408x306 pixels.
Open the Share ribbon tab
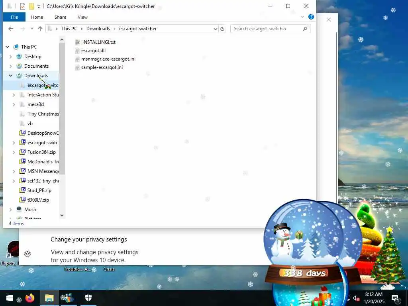tap(60, 17)
